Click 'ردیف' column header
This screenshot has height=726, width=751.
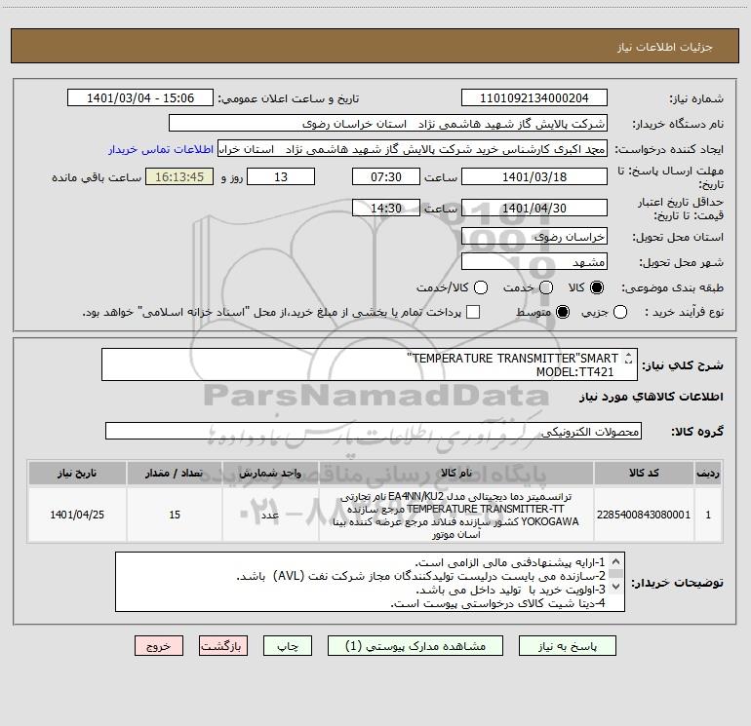(708, 473)
